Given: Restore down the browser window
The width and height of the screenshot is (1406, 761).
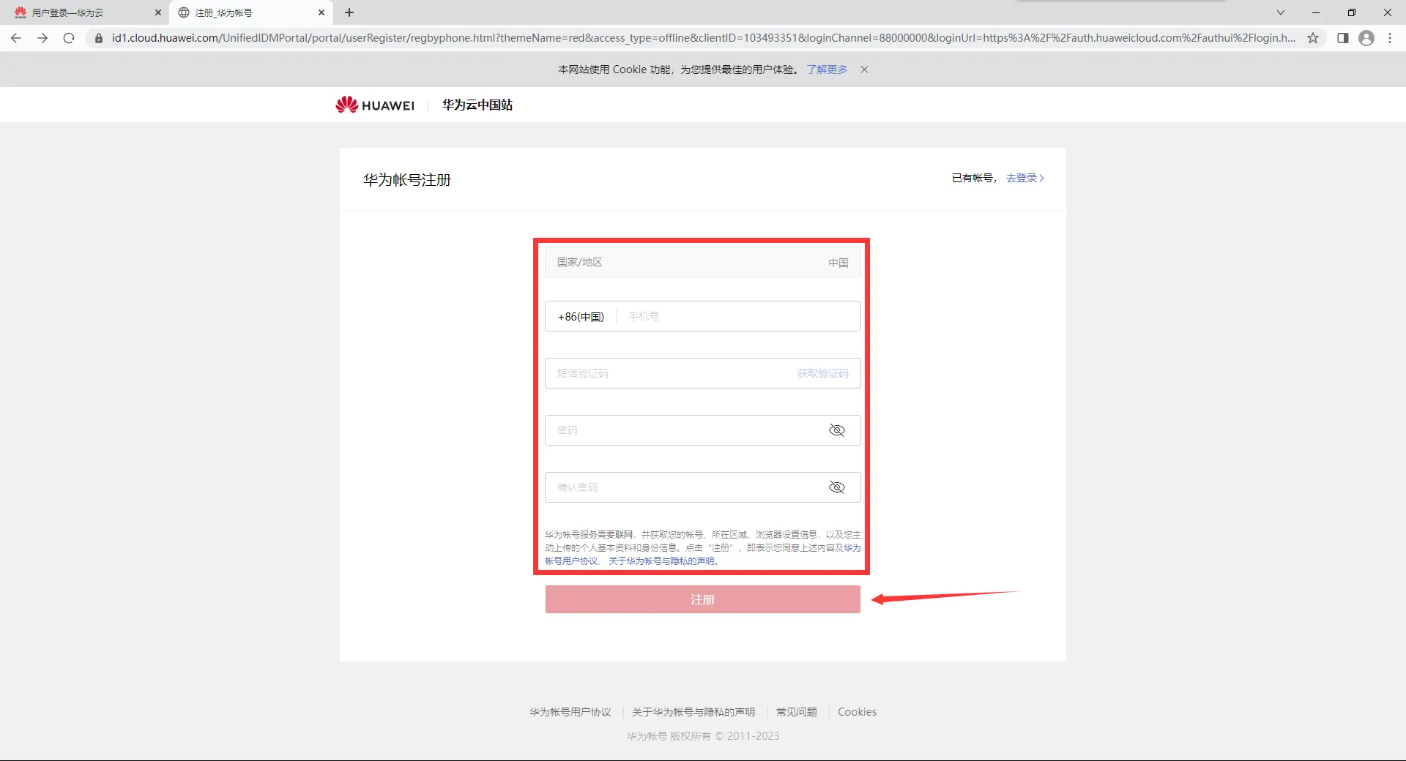Looking at the screenshot, I should click(x=1352, y=12).
